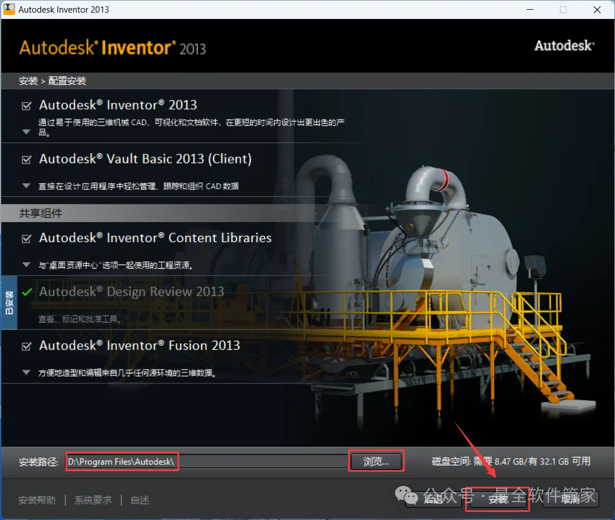Toggle the Vault Basic 2013 (Client) checkbox
615x520 pixels.
pos(26,160)
